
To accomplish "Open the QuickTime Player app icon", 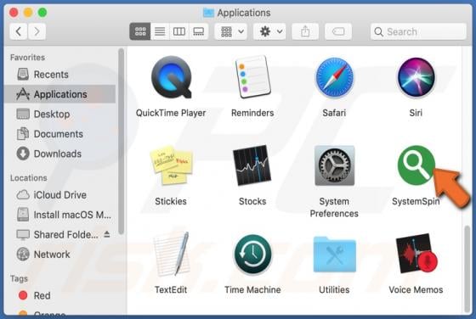I will coord(172,77).
